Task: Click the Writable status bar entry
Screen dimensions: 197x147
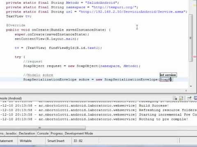Action: point(26,141)
